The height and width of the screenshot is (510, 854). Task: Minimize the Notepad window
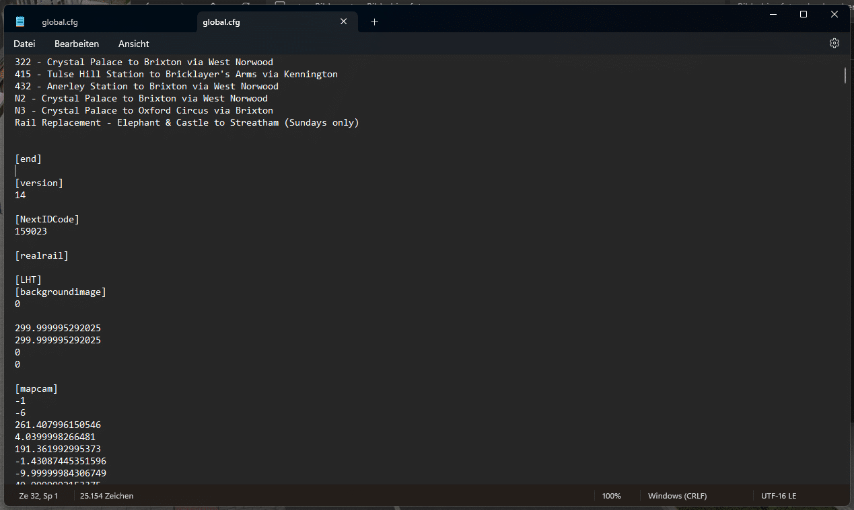[x=772, y=14]
